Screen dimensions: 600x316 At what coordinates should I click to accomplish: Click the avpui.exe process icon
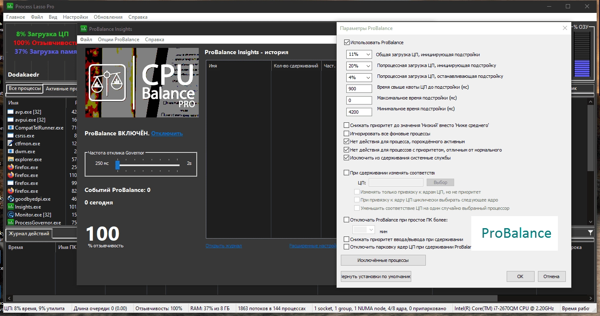coord(11,119)
